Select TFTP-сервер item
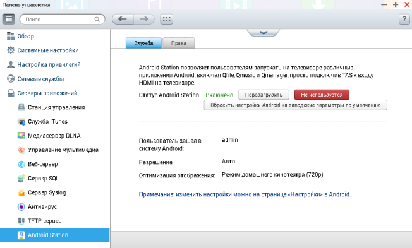Viewport: 412px width, 248px height. (x=45, y=221)
